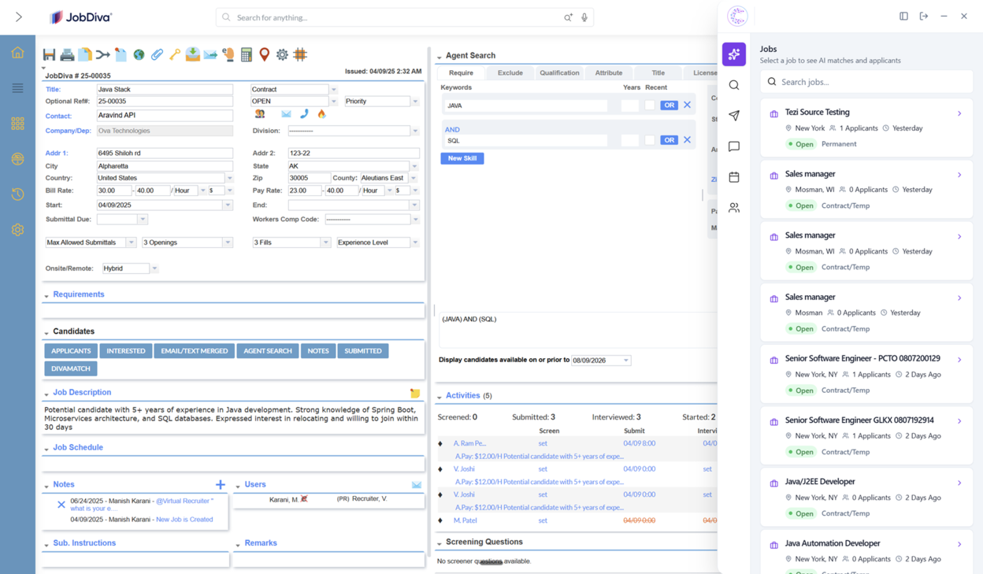
Task: Click the globe toolbar icon
Action: click(x=139, y=54)
